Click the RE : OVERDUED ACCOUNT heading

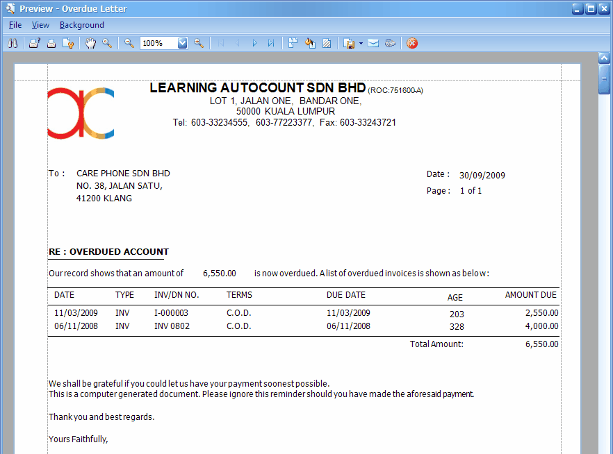click(x=108, y=252)
